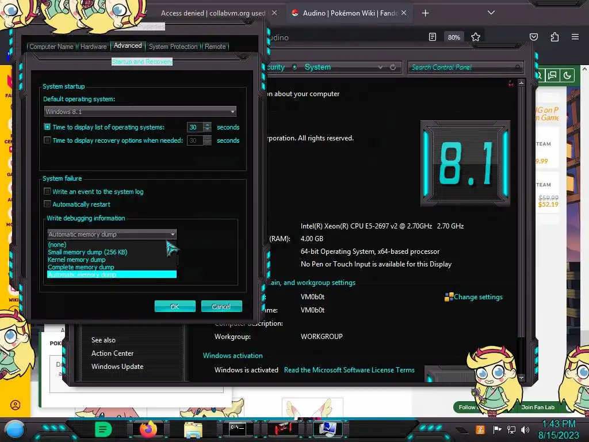Viewport: 589px width, 442px height.
Task: Select highlighted Automatic memory dump list item
Action: click(x=112, y=275)
